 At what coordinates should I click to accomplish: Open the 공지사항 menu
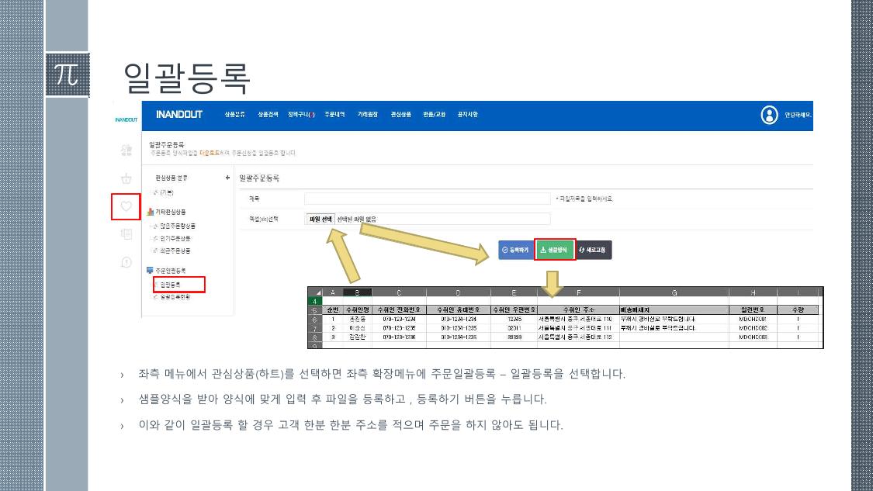pos(468,115)
